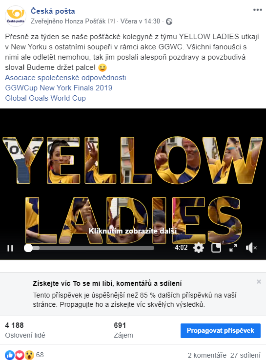The height and width of the screenshot is (364, 266).
Task: Click the like reaction icon
Action: [x=10, y=355]
